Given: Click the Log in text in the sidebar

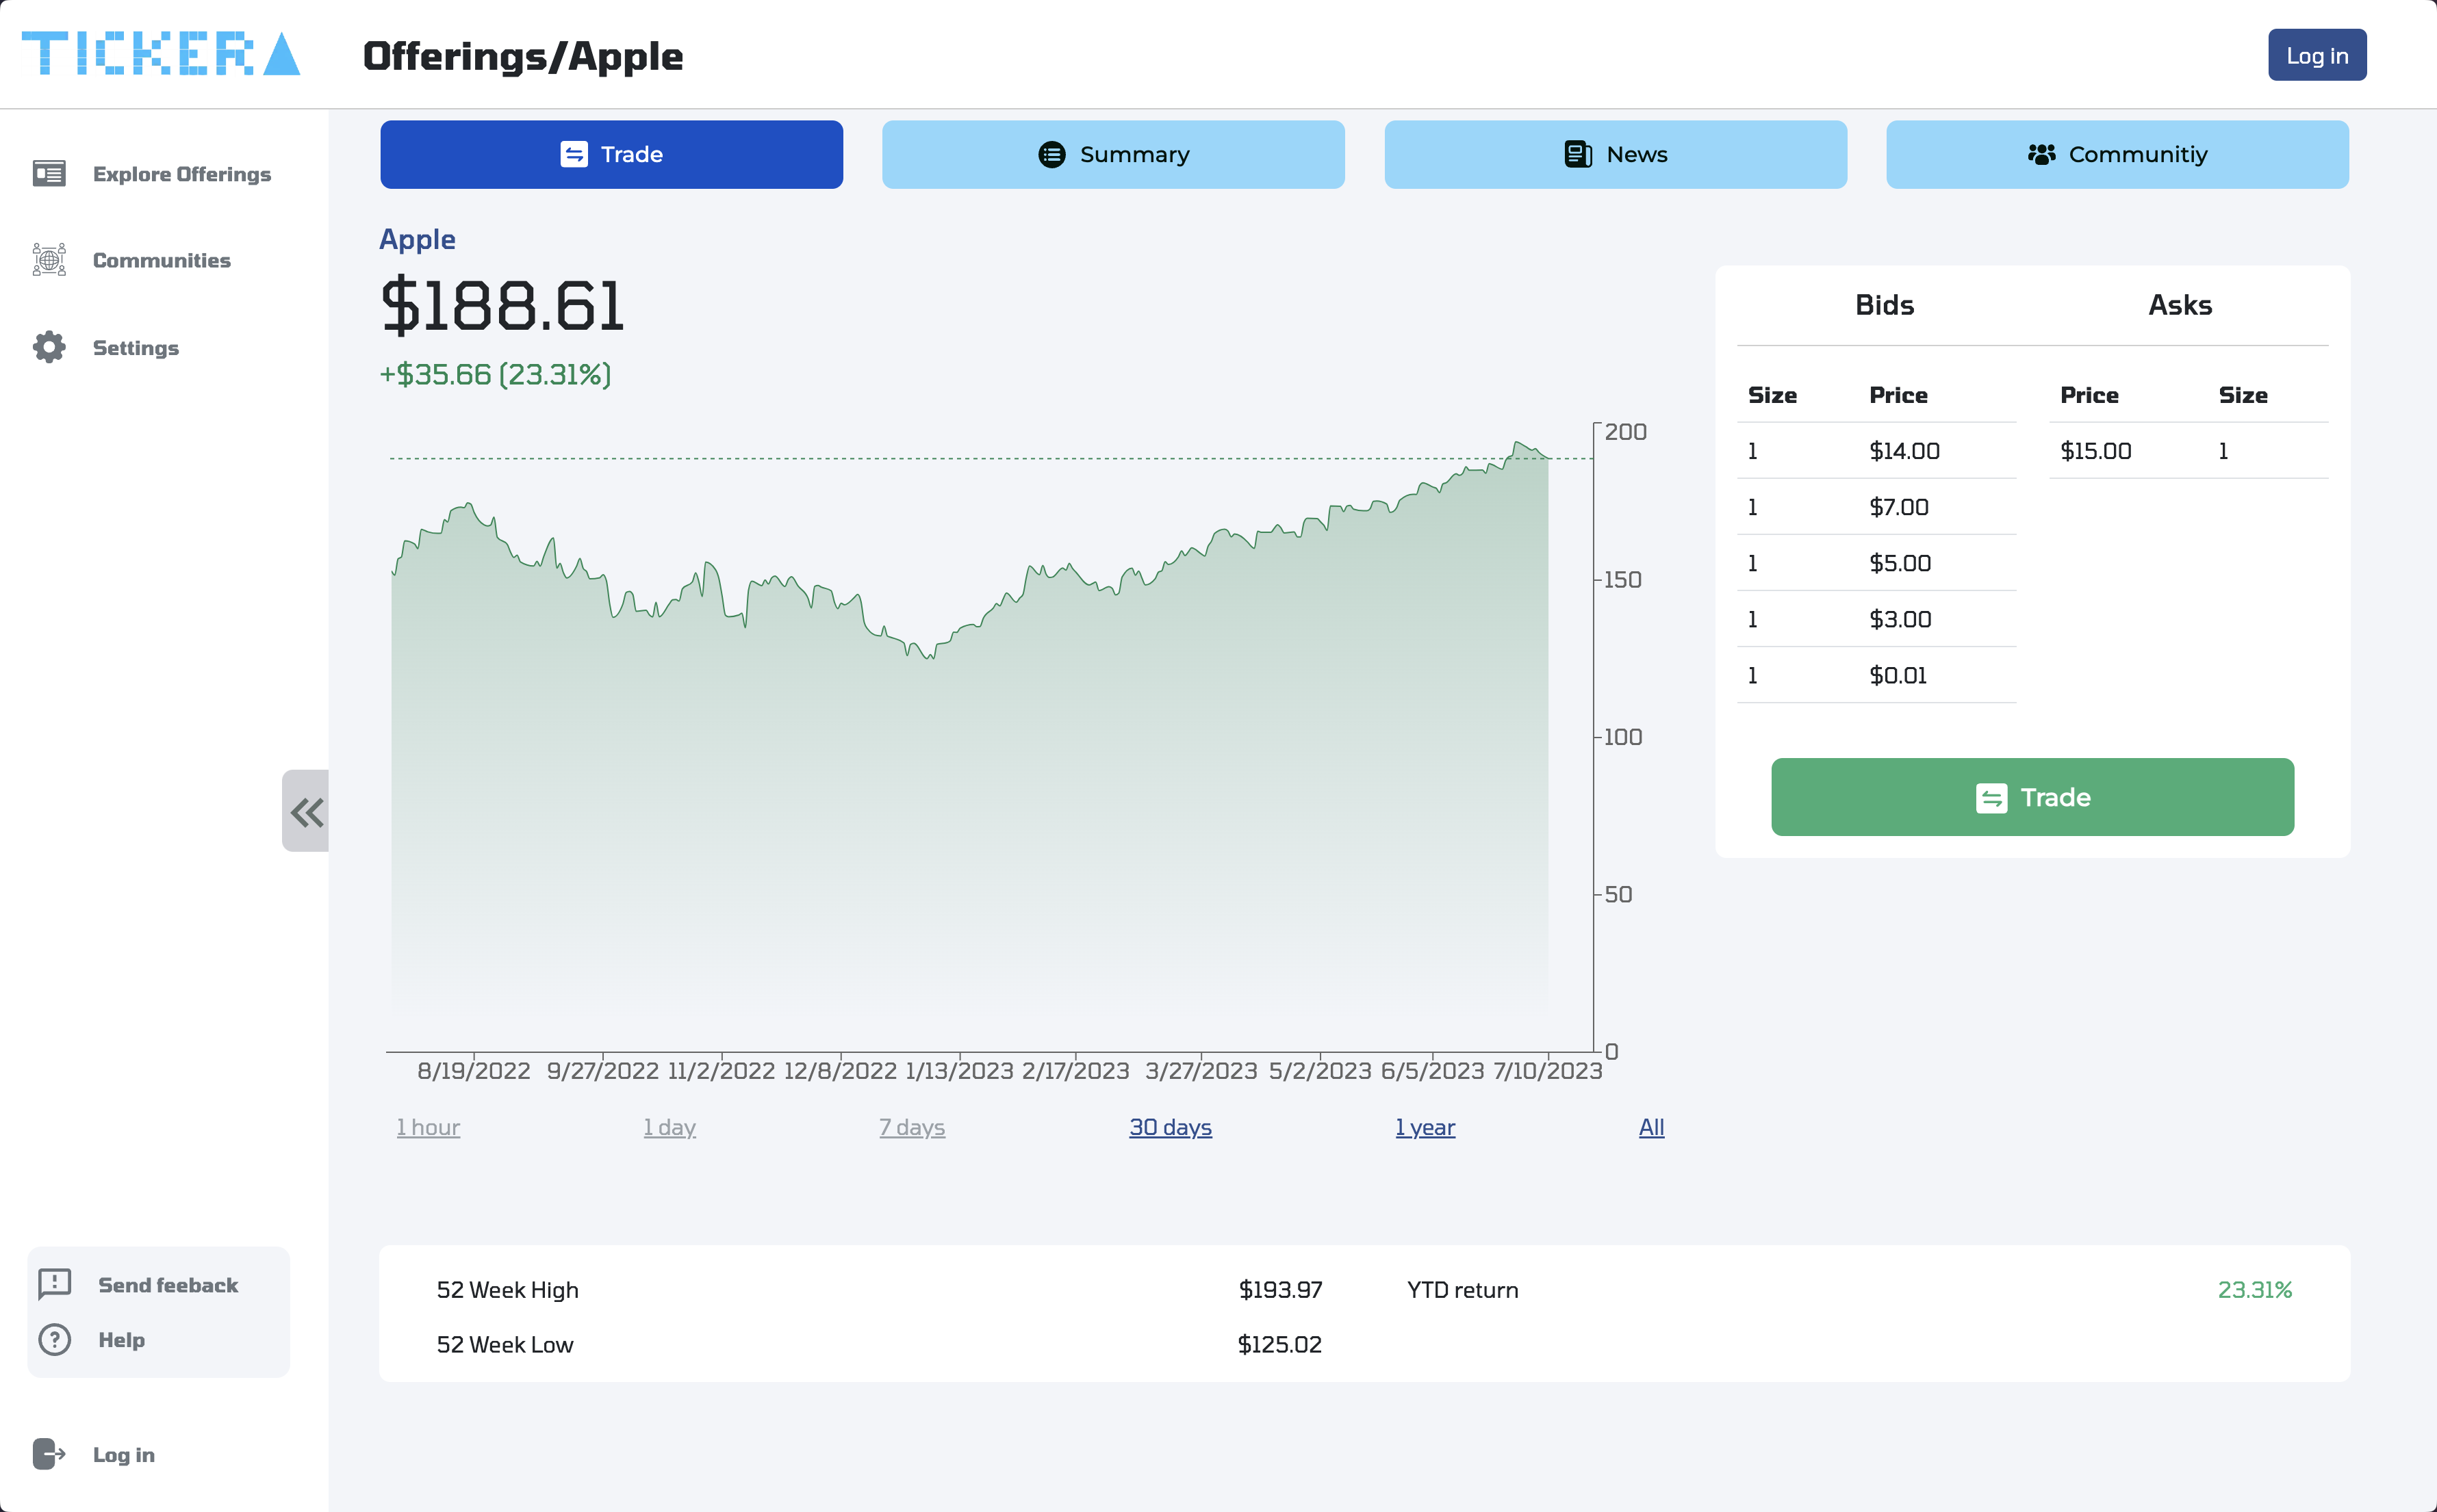Looking at the screenshot, I should 124,1455.
